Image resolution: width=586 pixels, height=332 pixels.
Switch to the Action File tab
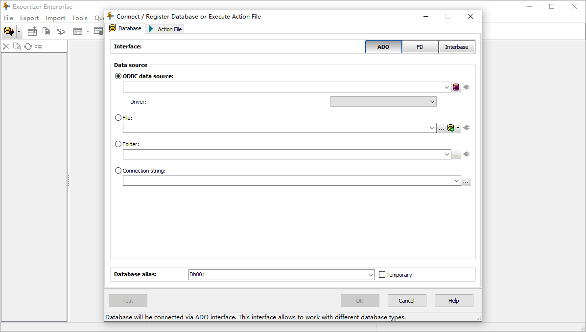(x=165, y=29)
